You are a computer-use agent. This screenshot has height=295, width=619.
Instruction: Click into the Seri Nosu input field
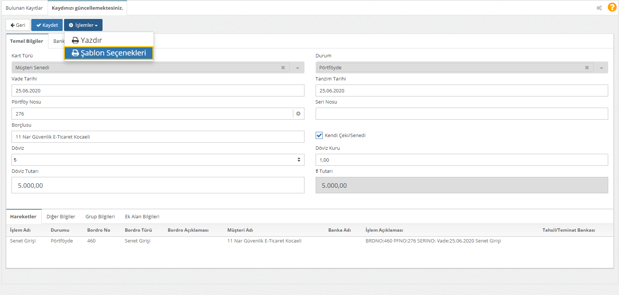(461, 114)
